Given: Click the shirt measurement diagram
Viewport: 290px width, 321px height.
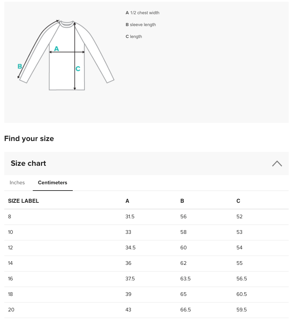Looking at the screenshot, I should tap(66, 54).
